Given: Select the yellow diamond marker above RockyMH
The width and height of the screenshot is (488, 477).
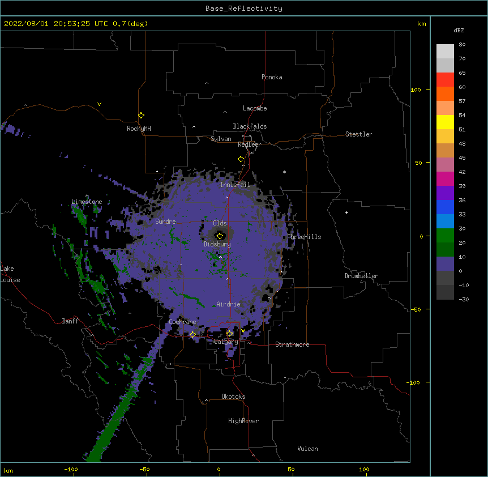Looking at the screenshot, I should pyautogui.click(x=141, y=115).
